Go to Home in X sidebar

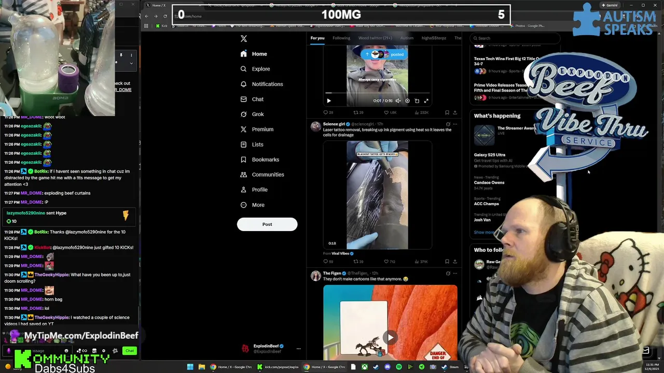[x=254, y=54]
